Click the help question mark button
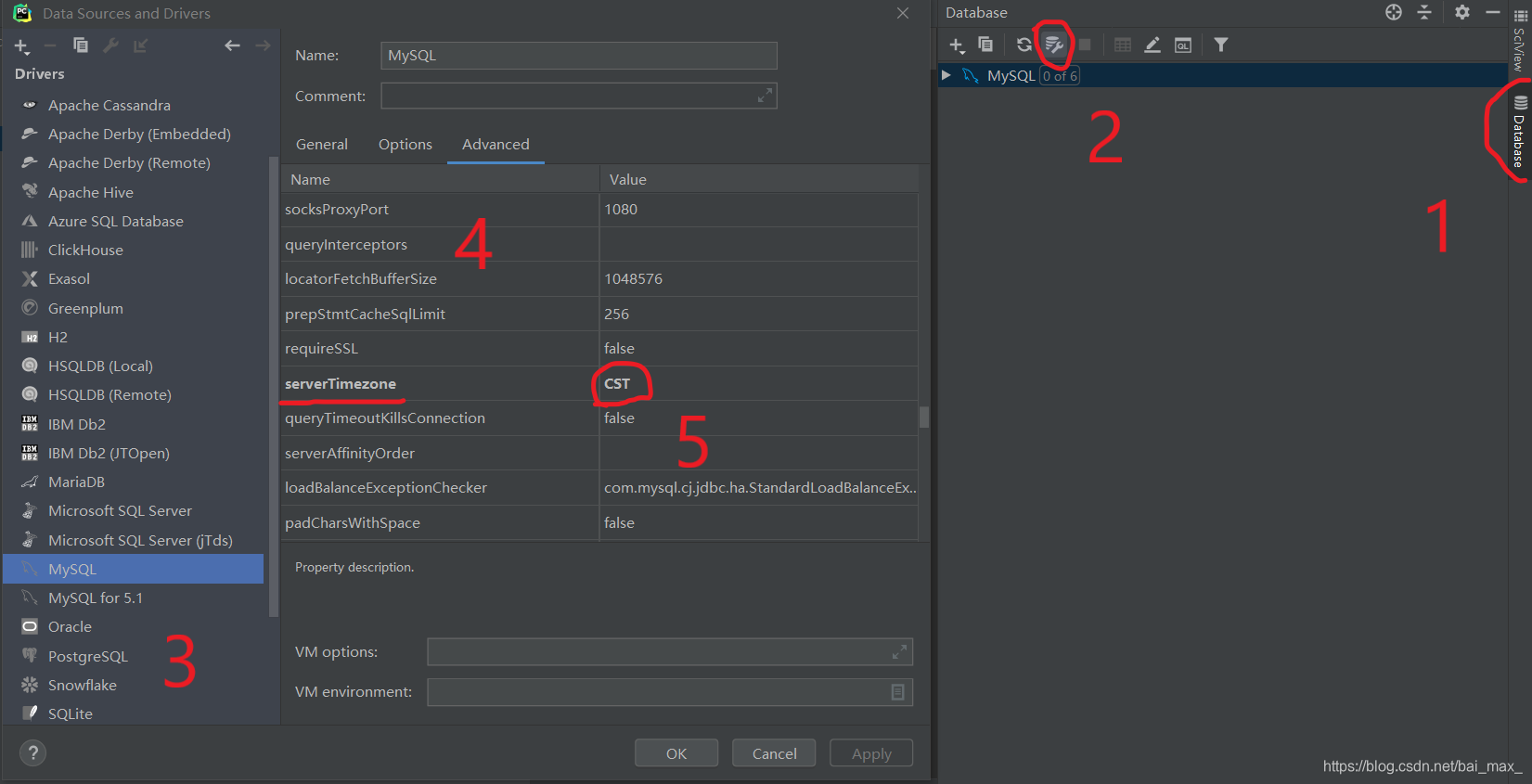Screen dimensions: 1532x784 pyautogui.click(x=32, y=752)
